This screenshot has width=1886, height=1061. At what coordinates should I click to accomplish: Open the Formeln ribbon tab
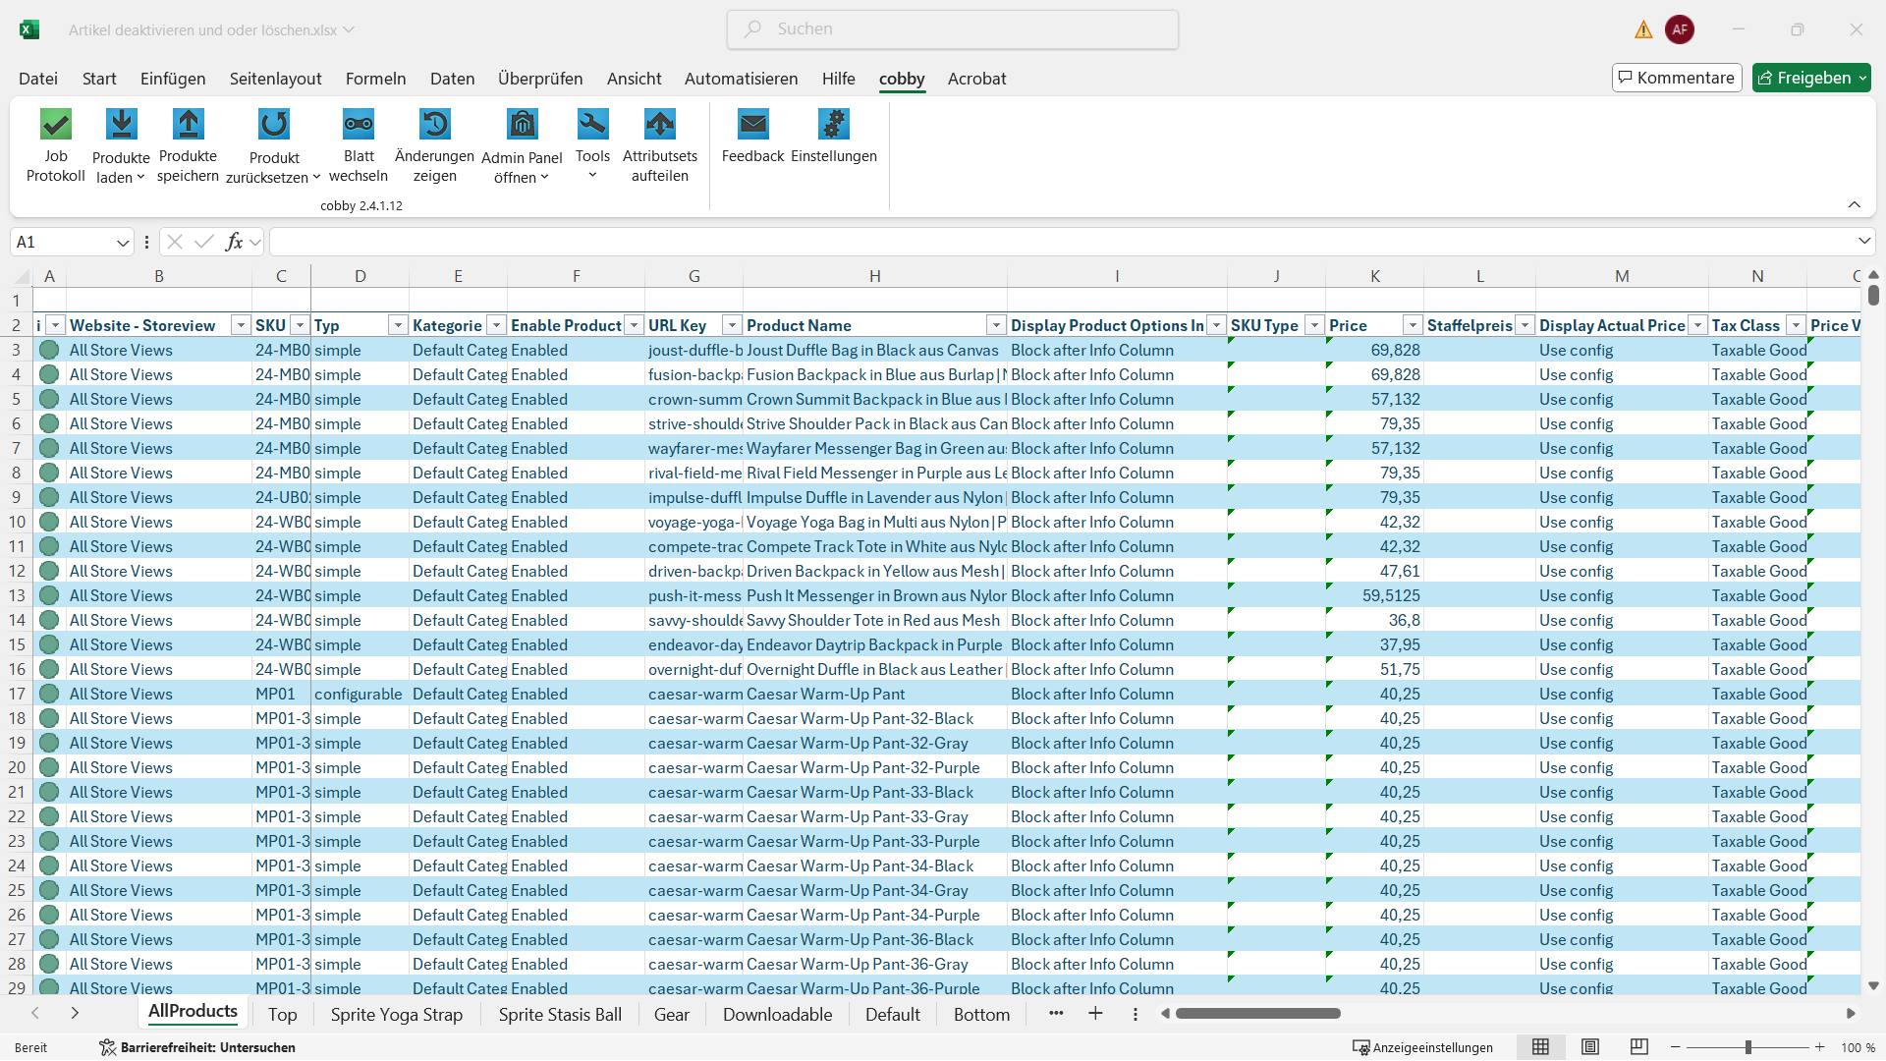coord(375,79)
